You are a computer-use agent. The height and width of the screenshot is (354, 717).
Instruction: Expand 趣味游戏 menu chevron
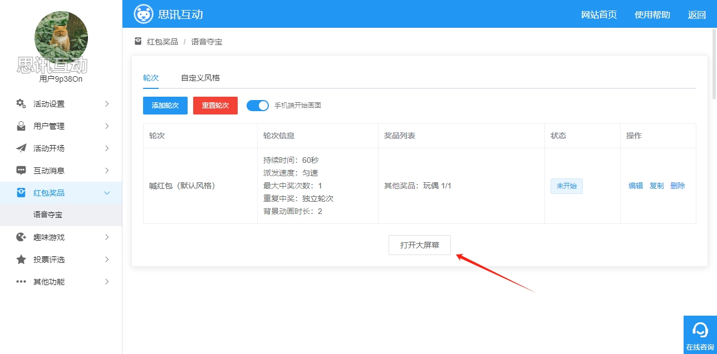pos(107,237)
